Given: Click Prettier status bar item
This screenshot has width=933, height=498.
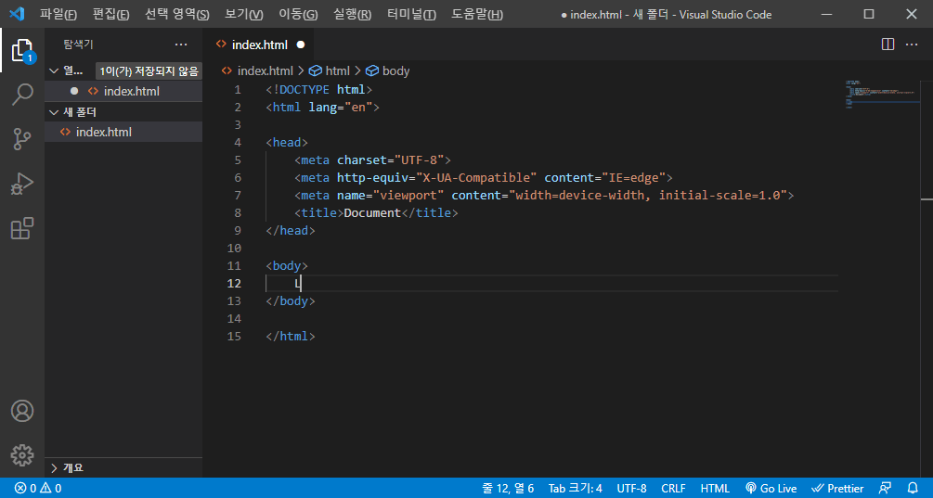Looking at the screenshot, I should (837, 489).
